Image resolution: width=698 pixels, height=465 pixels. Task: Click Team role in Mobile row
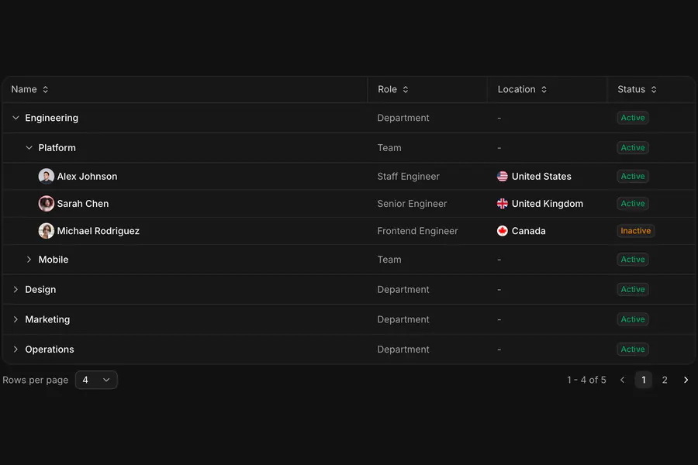[x=389, y=260]
